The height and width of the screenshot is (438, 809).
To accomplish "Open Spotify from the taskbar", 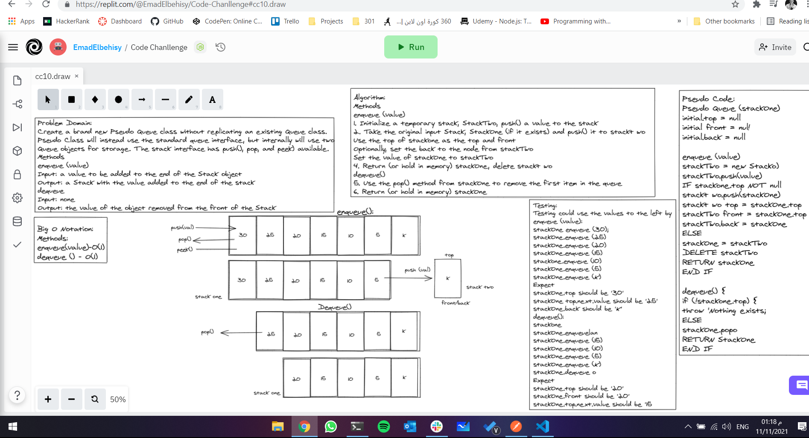I will click(384, 426).
